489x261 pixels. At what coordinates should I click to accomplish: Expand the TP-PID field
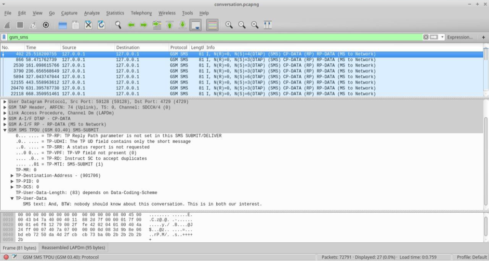(12, 181)
